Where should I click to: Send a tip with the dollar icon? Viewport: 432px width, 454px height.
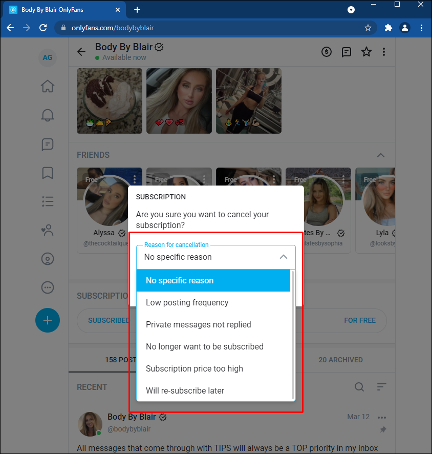[x=327, y=52]
